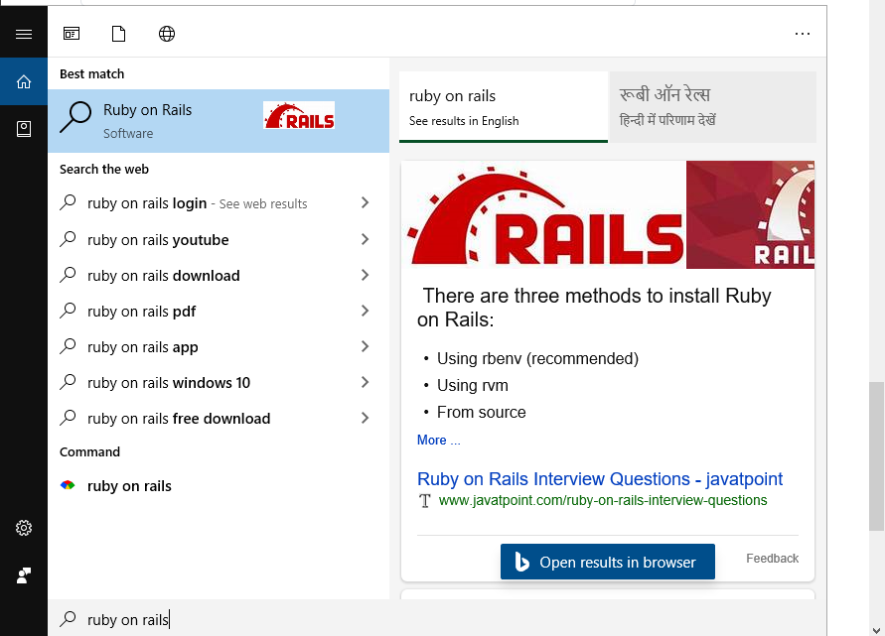Click the scrollbar down arrow in background window
This screenshot has height=636, width=885.
click(876, 630)
